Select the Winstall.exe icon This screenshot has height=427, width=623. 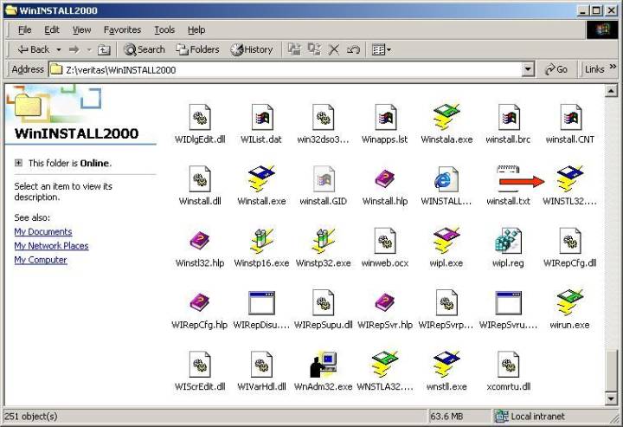tap(261, 179)
